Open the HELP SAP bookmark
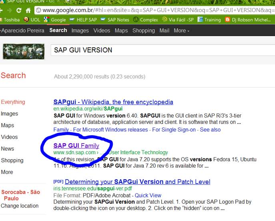 (x=83, y=20)
